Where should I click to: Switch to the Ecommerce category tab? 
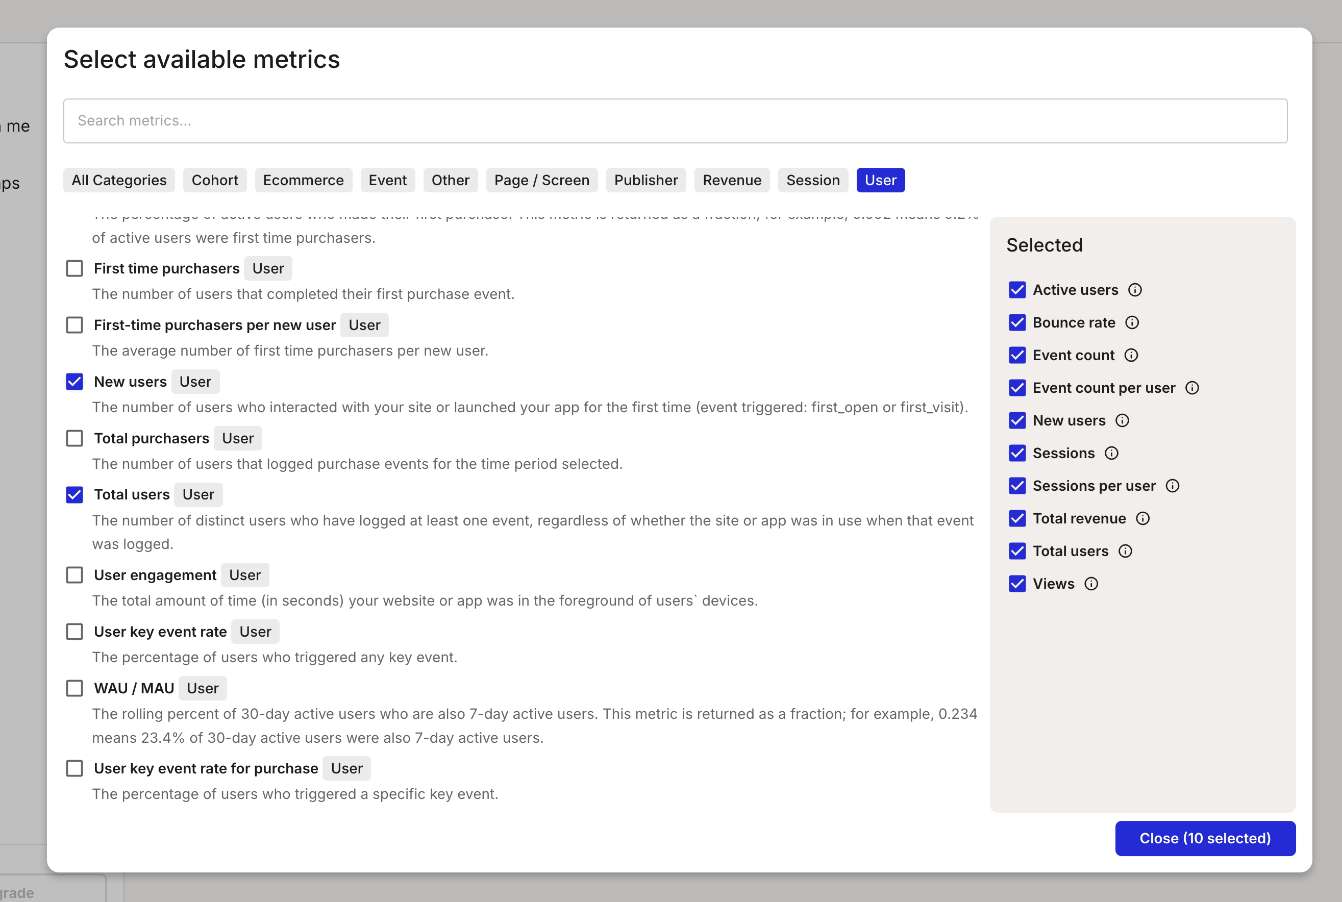pyautogui.click(x=302, y=179)
